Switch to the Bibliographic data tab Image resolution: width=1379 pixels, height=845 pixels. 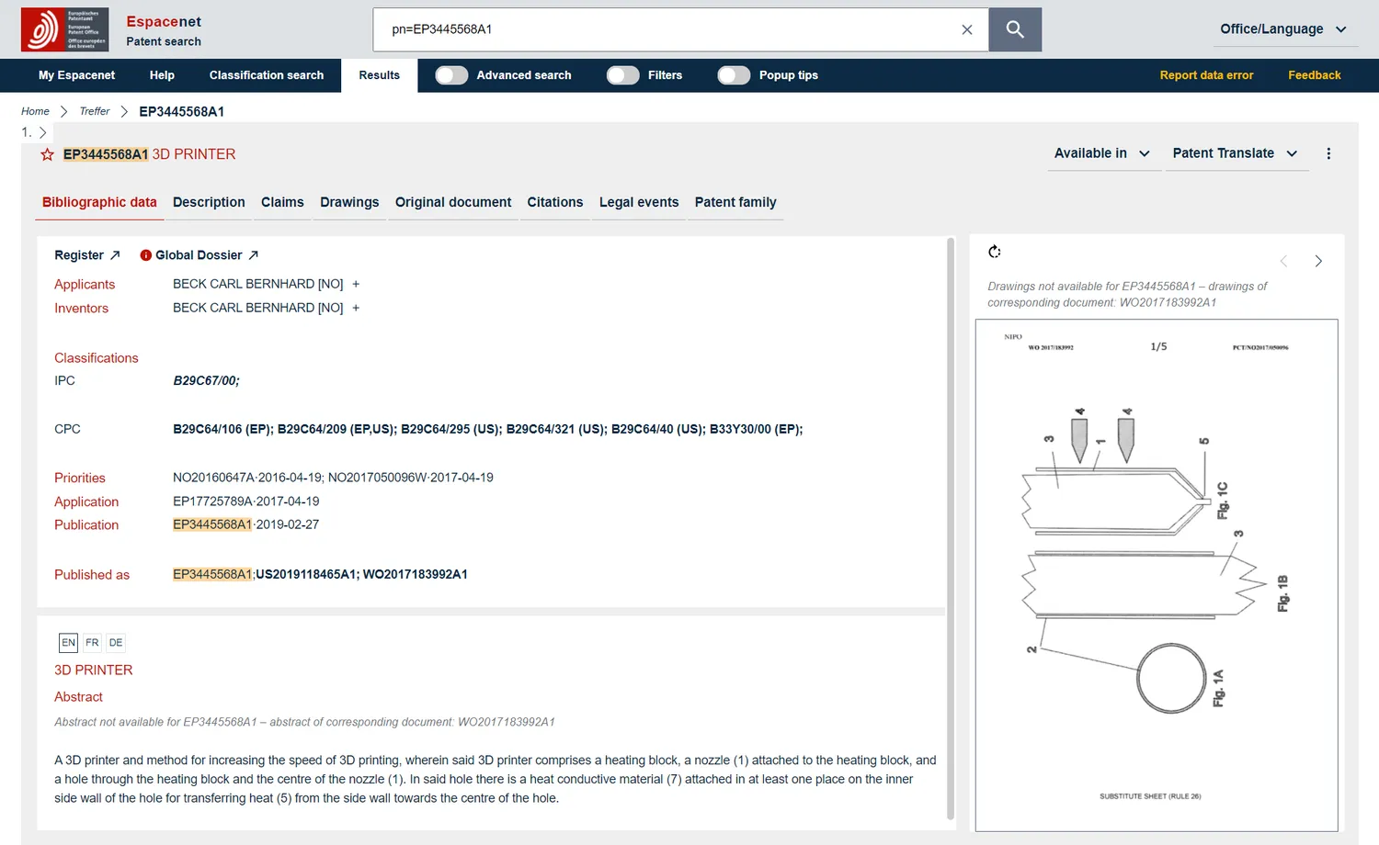[99, 202]
